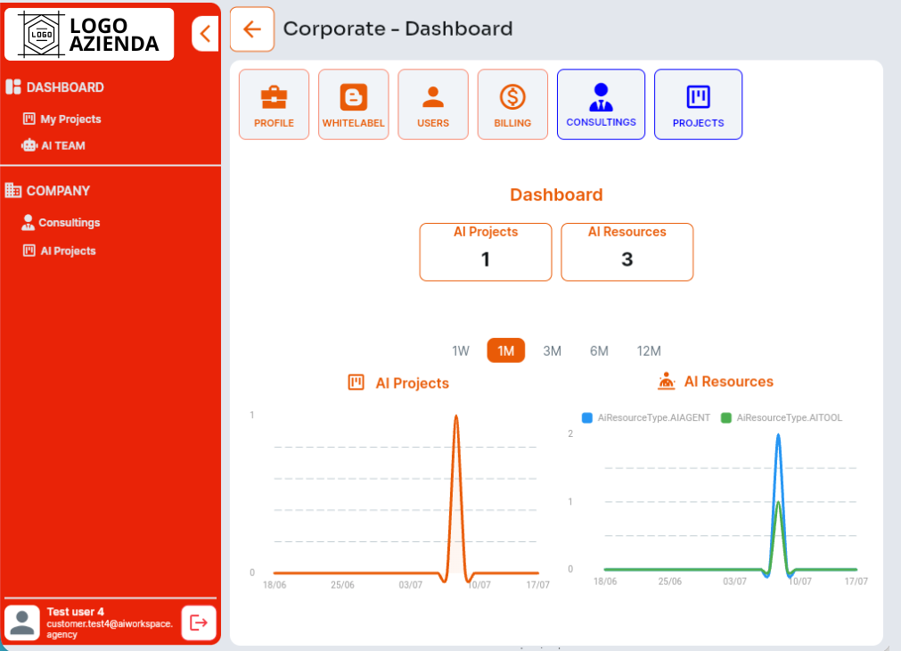Toggle the AIAGENT blue legend swatch
Viewport: 901px width, 651px height.
(x=587, y=418)
